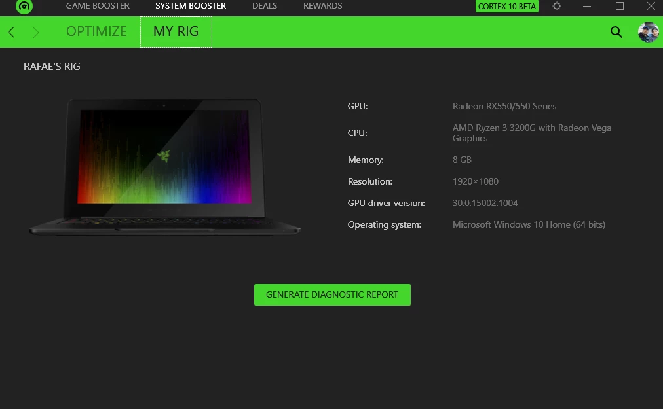Click the driver version 30.0.15002.1004

[485, 204]
